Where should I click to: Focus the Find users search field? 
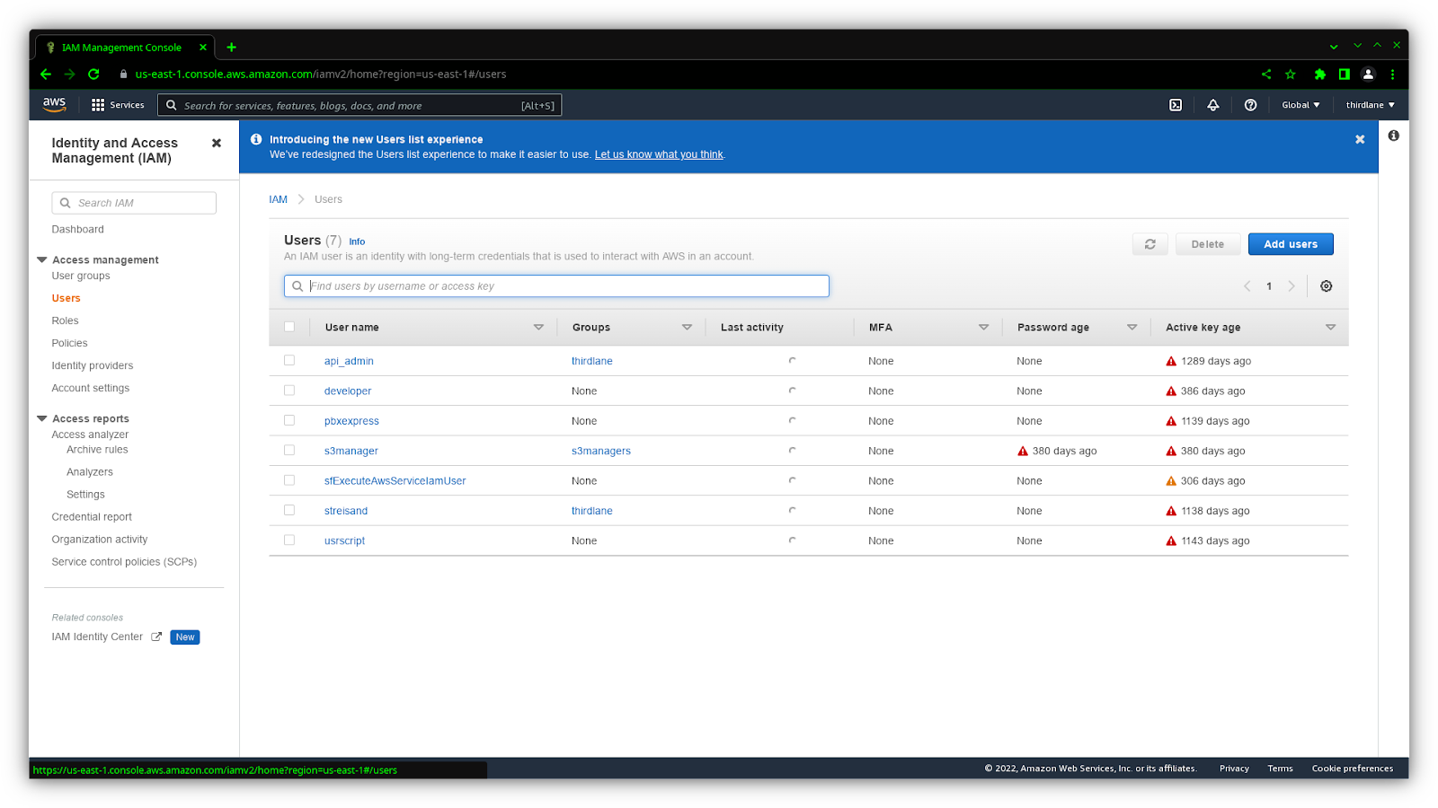click(556, 286)
